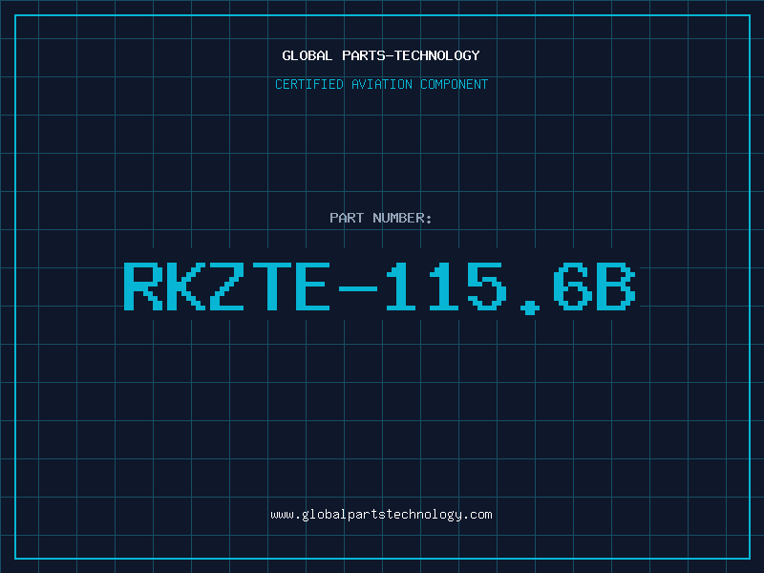The image size is (764, 573).
Task: Click the www.globalpartstechnology.com website link
Action: (x=381, y=515)
